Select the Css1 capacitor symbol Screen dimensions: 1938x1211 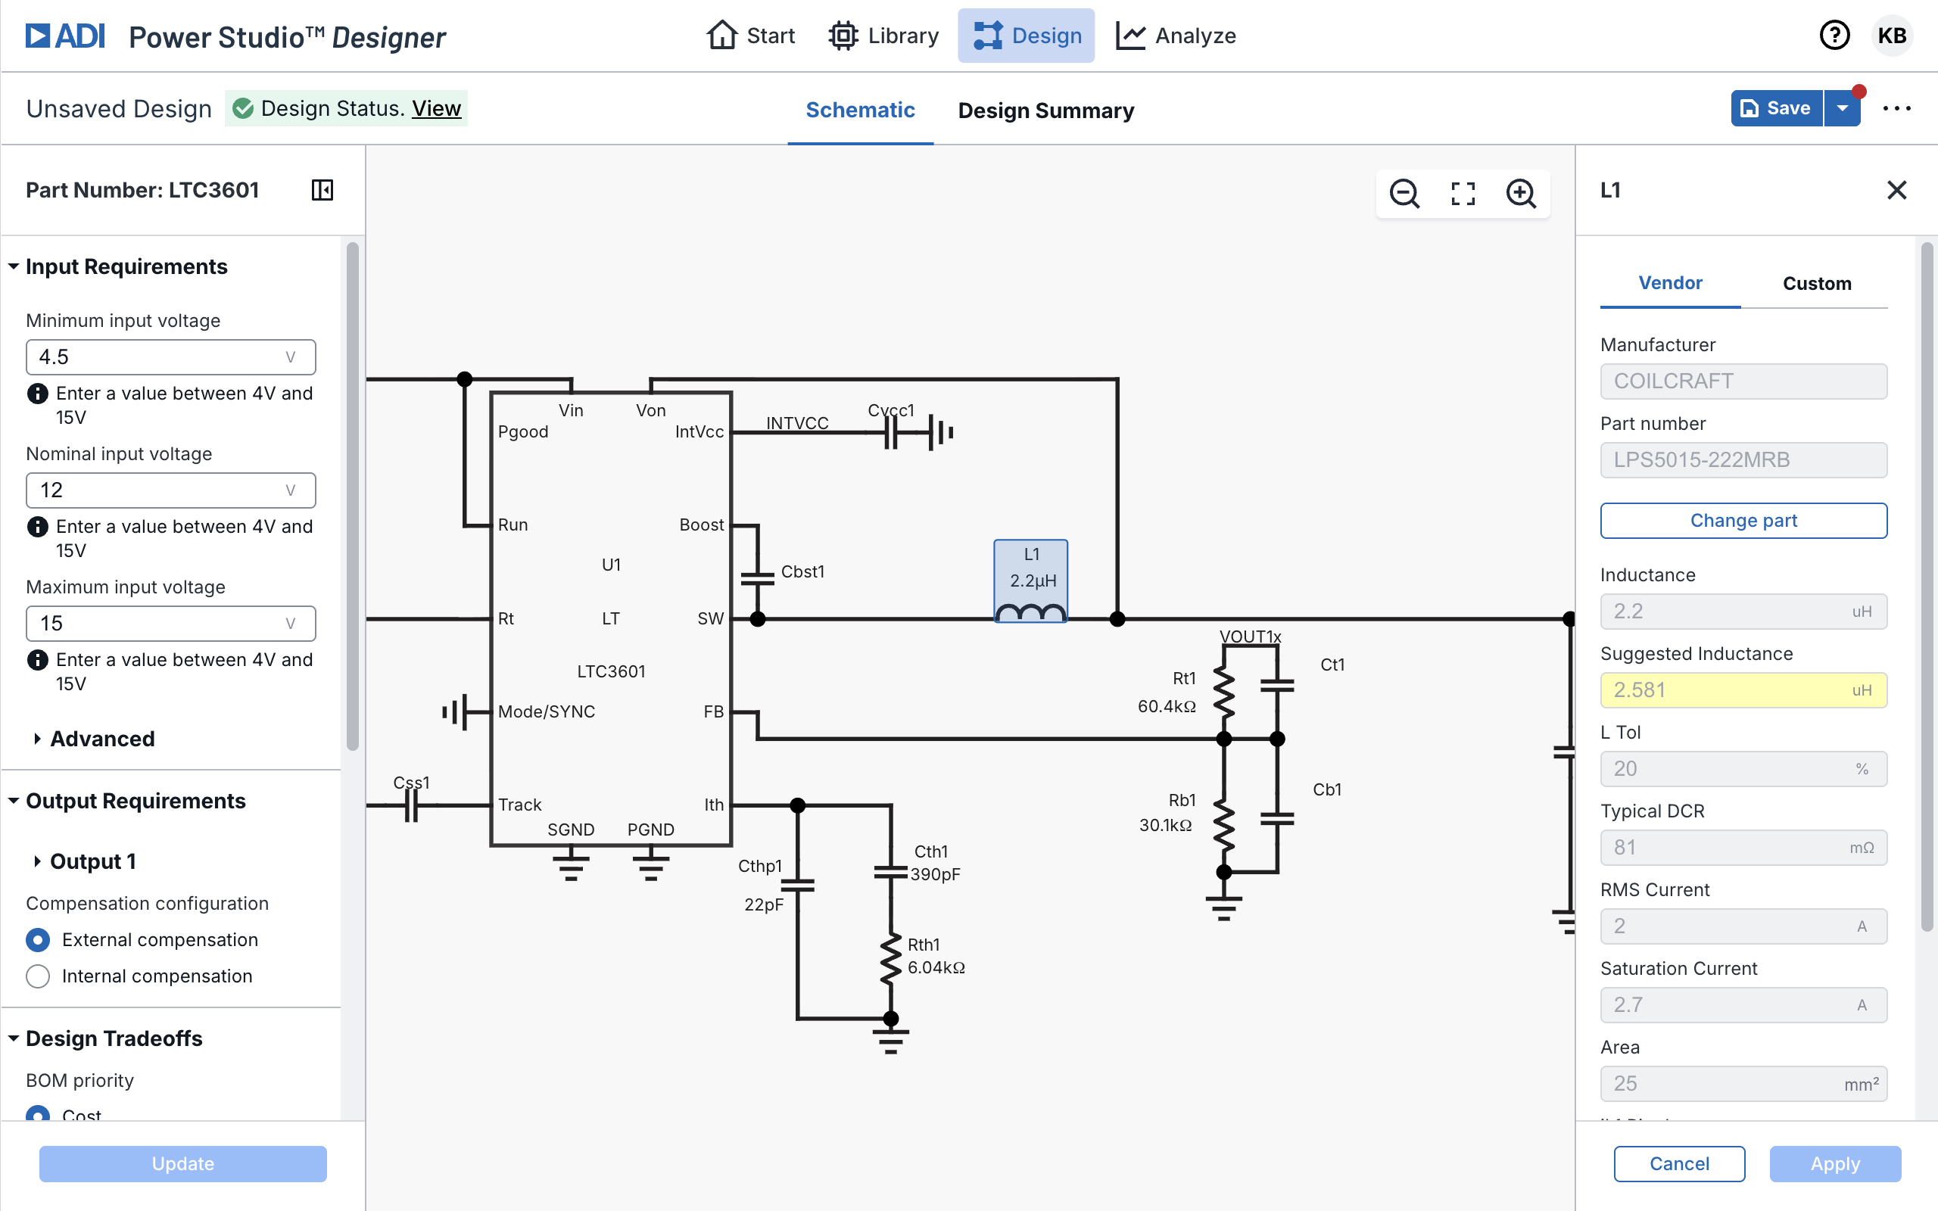[x=412, y=806]
